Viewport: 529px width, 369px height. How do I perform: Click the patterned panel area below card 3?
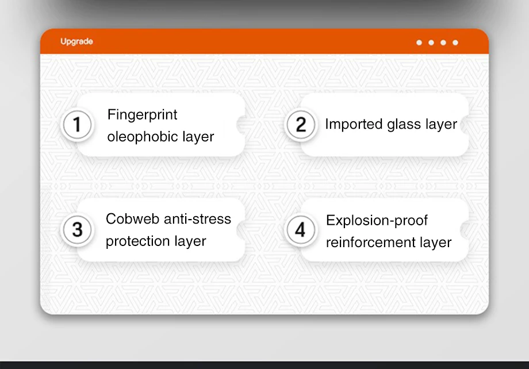[155, 287]
